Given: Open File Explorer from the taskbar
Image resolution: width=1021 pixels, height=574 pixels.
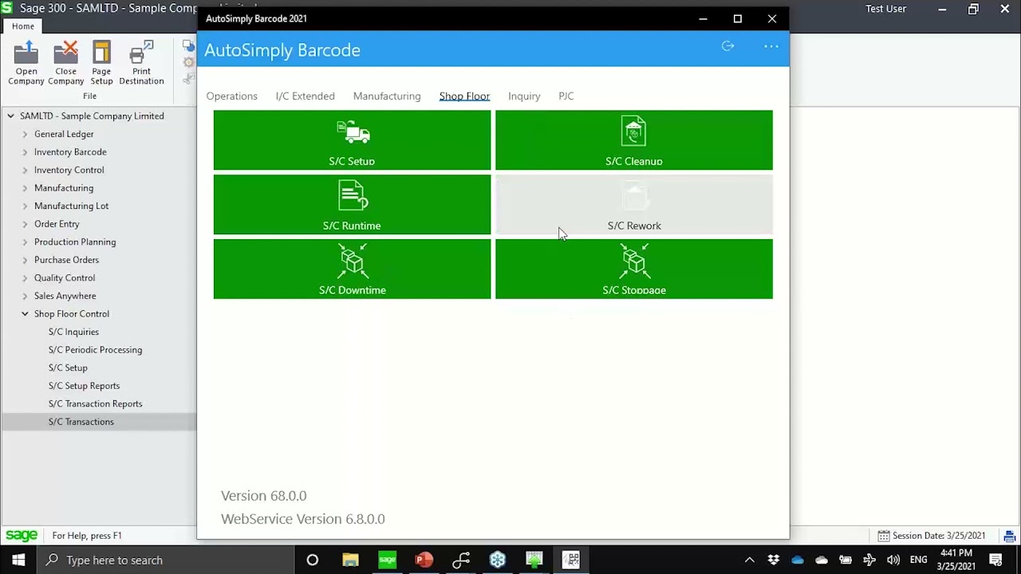Looking at the screenshot, I should (350, 560).
